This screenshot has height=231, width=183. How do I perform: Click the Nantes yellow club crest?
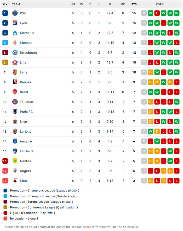click(15, 161)
